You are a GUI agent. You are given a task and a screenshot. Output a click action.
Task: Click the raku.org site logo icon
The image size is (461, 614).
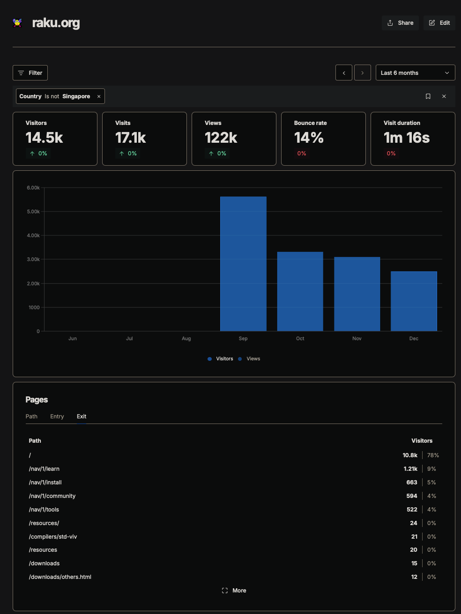(17, 23)
